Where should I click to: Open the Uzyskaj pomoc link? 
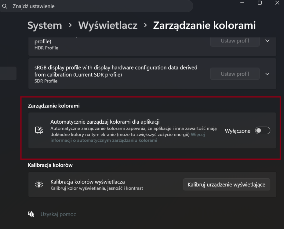click(58, 214)
